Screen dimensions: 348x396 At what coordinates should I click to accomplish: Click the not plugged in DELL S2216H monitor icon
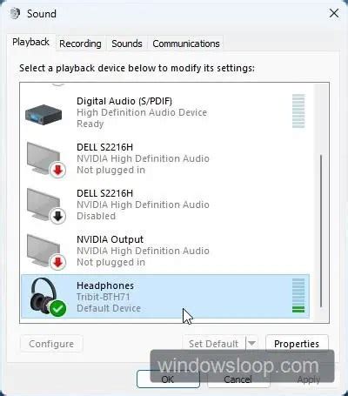46,159
